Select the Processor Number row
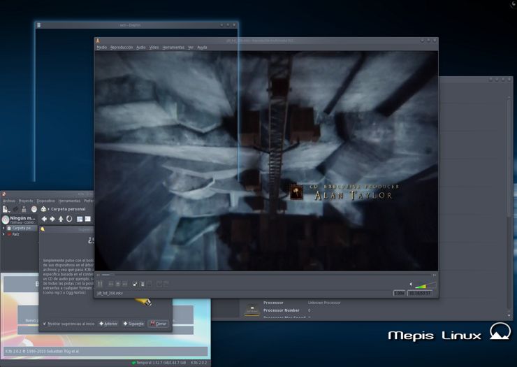 click(287, 310)
